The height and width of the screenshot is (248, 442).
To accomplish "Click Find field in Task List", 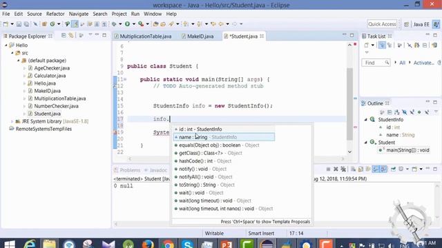I will 376,63.
